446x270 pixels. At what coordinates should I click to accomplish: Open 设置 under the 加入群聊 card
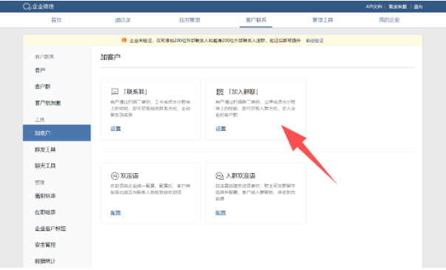point(220,129)
